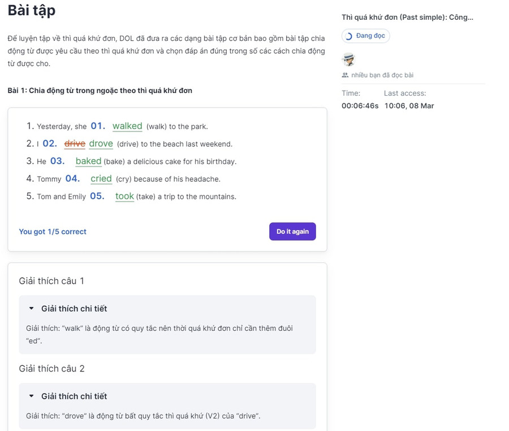Select the answer "cried" in question 4
509x431 pixels.
pos(101,179)
